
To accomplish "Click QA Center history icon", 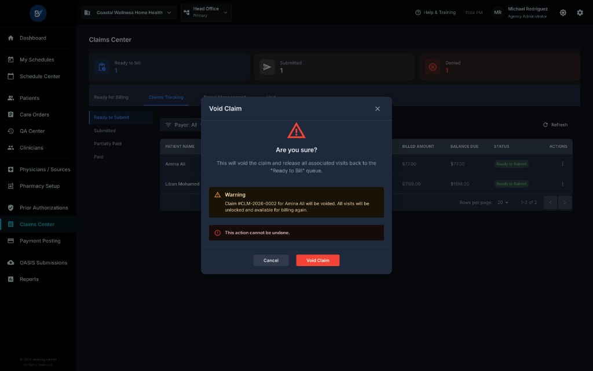I will [10, 131].
